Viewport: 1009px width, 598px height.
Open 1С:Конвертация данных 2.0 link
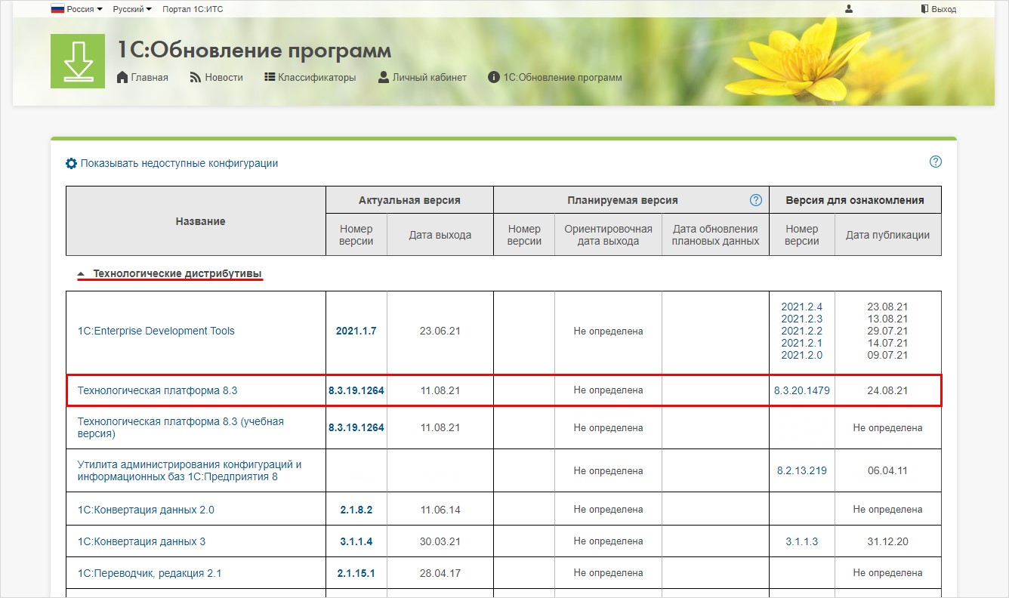coord(146,510)
